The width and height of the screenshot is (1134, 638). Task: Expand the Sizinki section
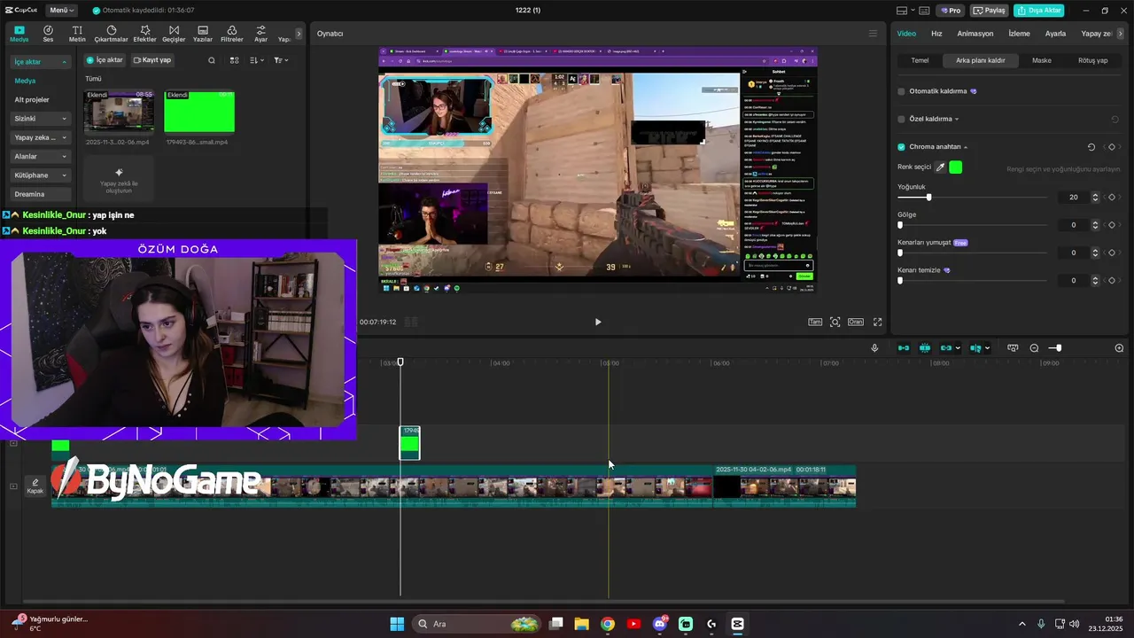pyautogui.click(x=65, y=119)
